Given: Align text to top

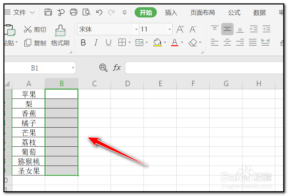Looking at the screenshot, I should (214, 29).
